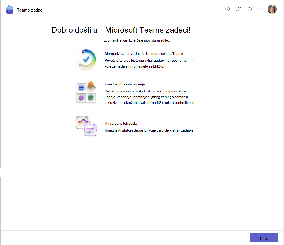Screen dimensions: 284x245
Task: Click text 'Koristite AI alatke i druge funkcije'
Action: pos(130,130)
